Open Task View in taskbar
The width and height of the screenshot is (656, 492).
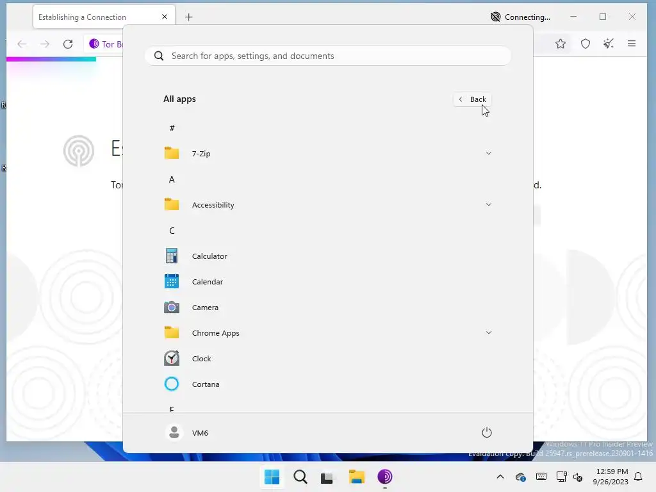[327, 477]
